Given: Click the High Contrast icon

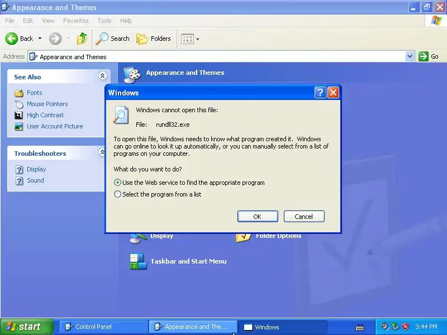Looking at the screenshot, I should pos(18,116).
